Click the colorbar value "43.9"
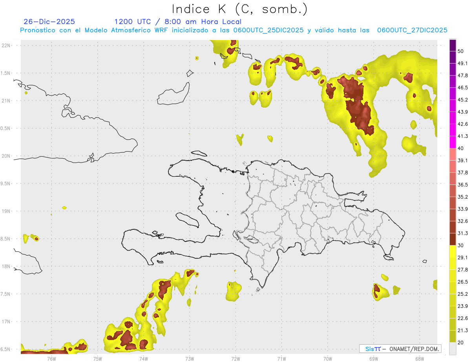The image size is (471, 364). [x=463, y=112]
